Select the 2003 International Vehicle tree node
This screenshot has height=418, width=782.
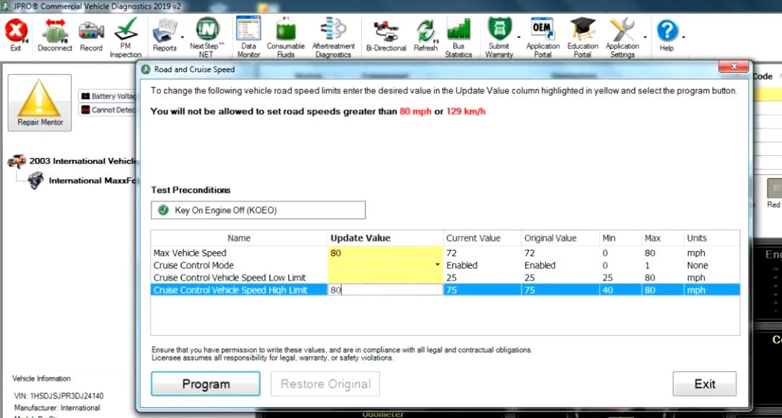(82, 161)
